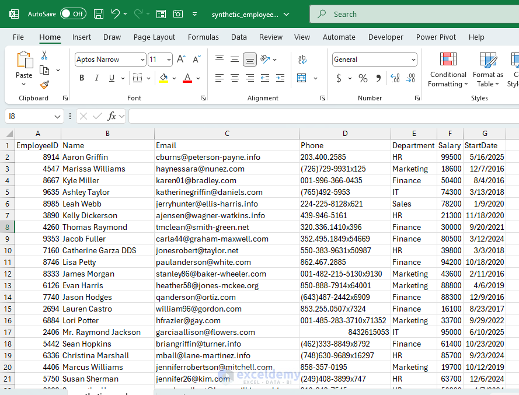Click the Align Left icon
The image size is (519, 395).
tap(220, 78)
